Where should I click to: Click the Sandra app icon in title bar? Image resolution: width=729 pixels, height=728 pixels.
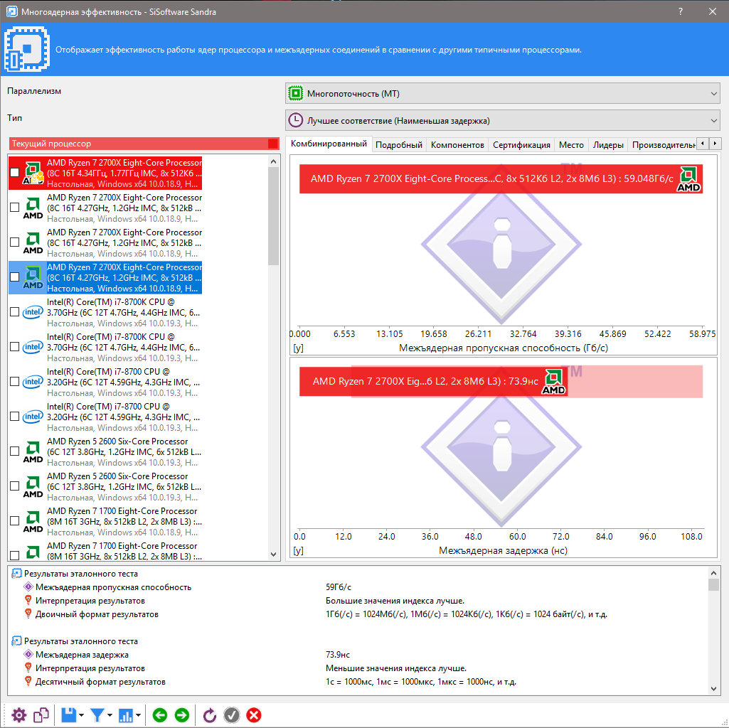(11, 11)
